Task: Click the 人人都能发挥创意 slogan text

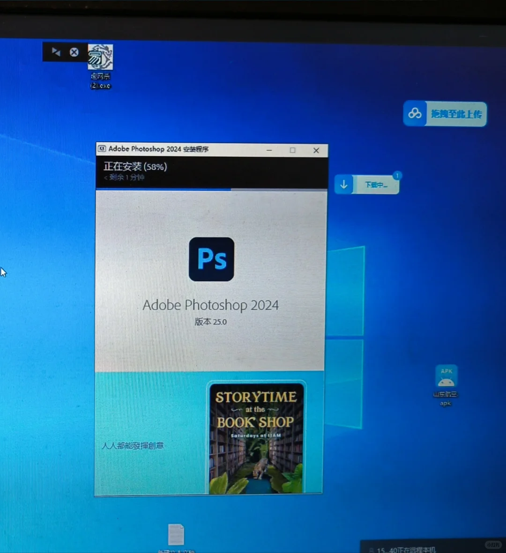Action: (x=133, y=446)
